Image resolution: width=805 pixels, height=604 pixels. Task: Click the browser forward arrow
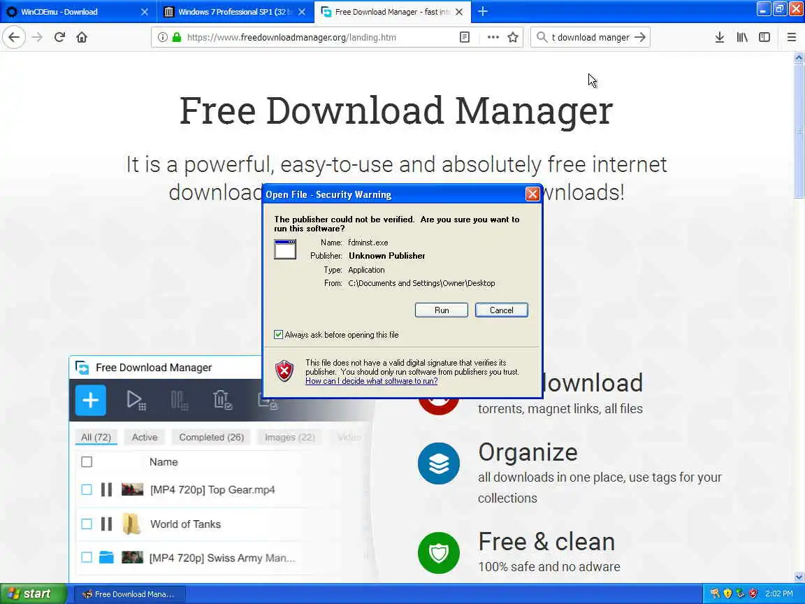(x=37, y=37)
